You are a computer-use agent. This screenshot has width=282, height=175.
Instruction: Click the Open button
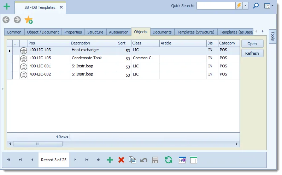coord(252,44)
